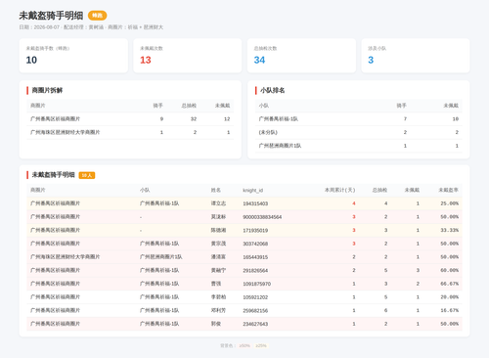This screenshot has width=489, height=358.
Task: Click the red 4 in 本周累计 column
Action: 354,203
